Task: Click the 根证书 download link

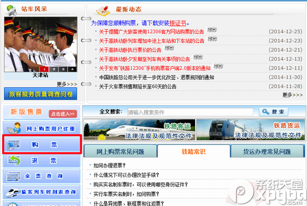Action: pyautogui.click(x=177, y=23)
